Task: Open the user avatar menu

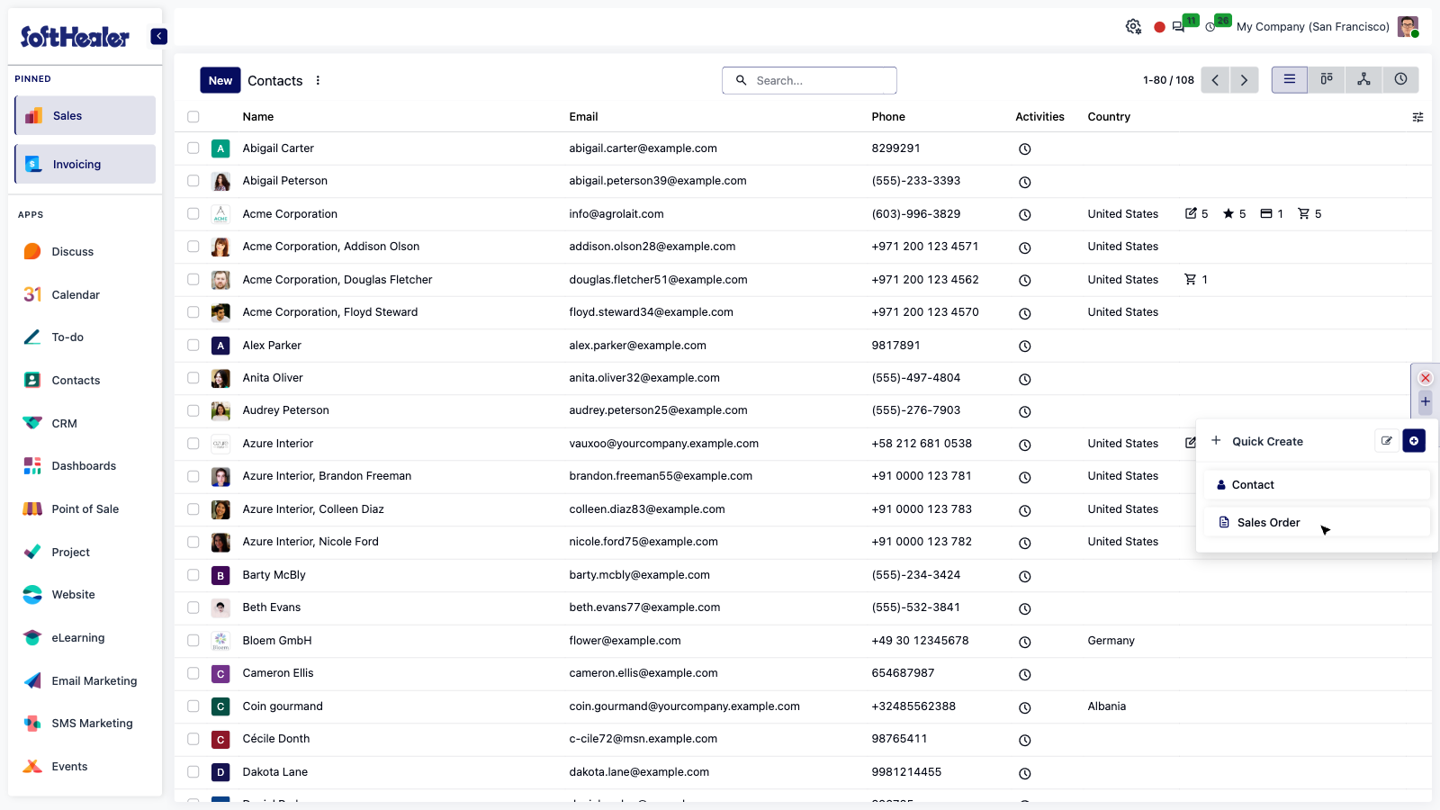Action: (1408, 27)
